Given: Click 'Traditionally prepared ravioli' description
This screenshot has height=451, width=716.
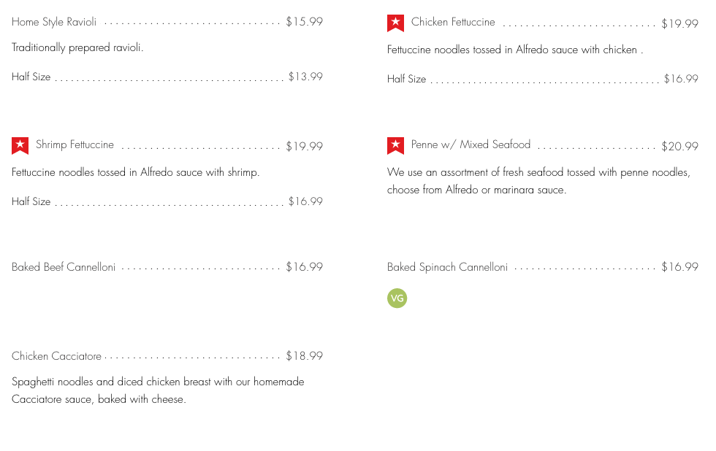Looking at the screenshot, I should click(77, 48).
